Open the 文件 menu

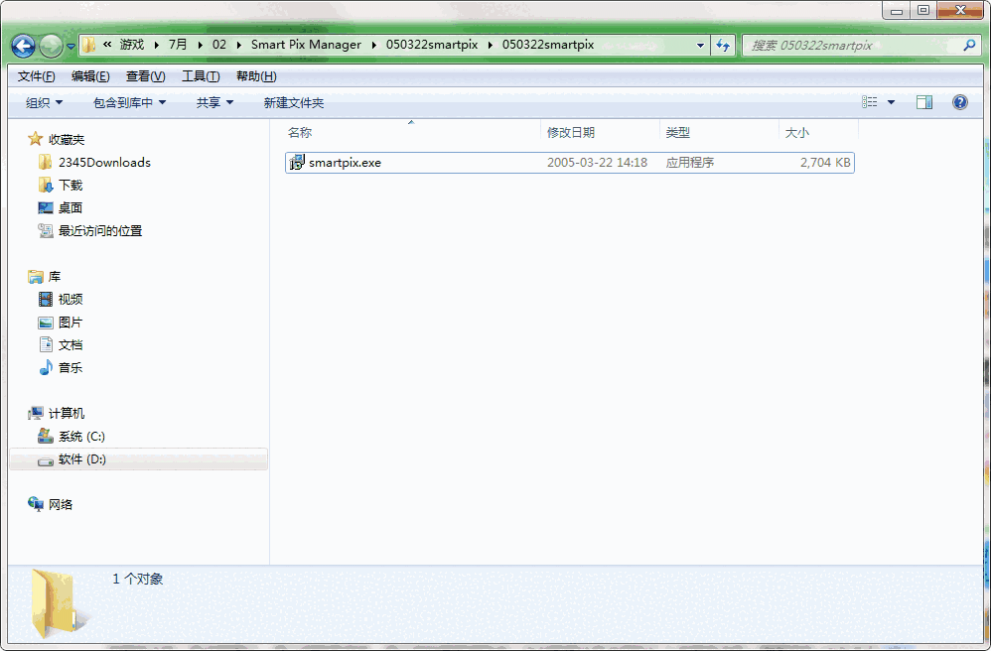33,75
